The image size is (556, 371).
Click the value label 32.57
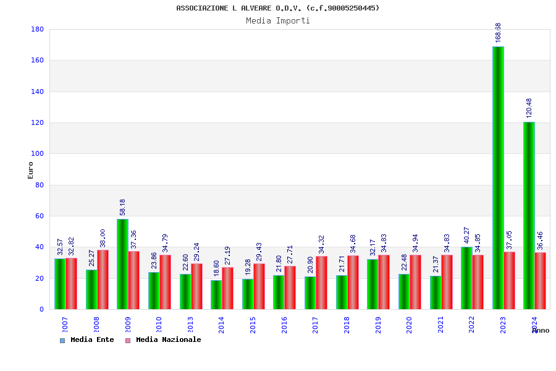click(x=61, y=247)
